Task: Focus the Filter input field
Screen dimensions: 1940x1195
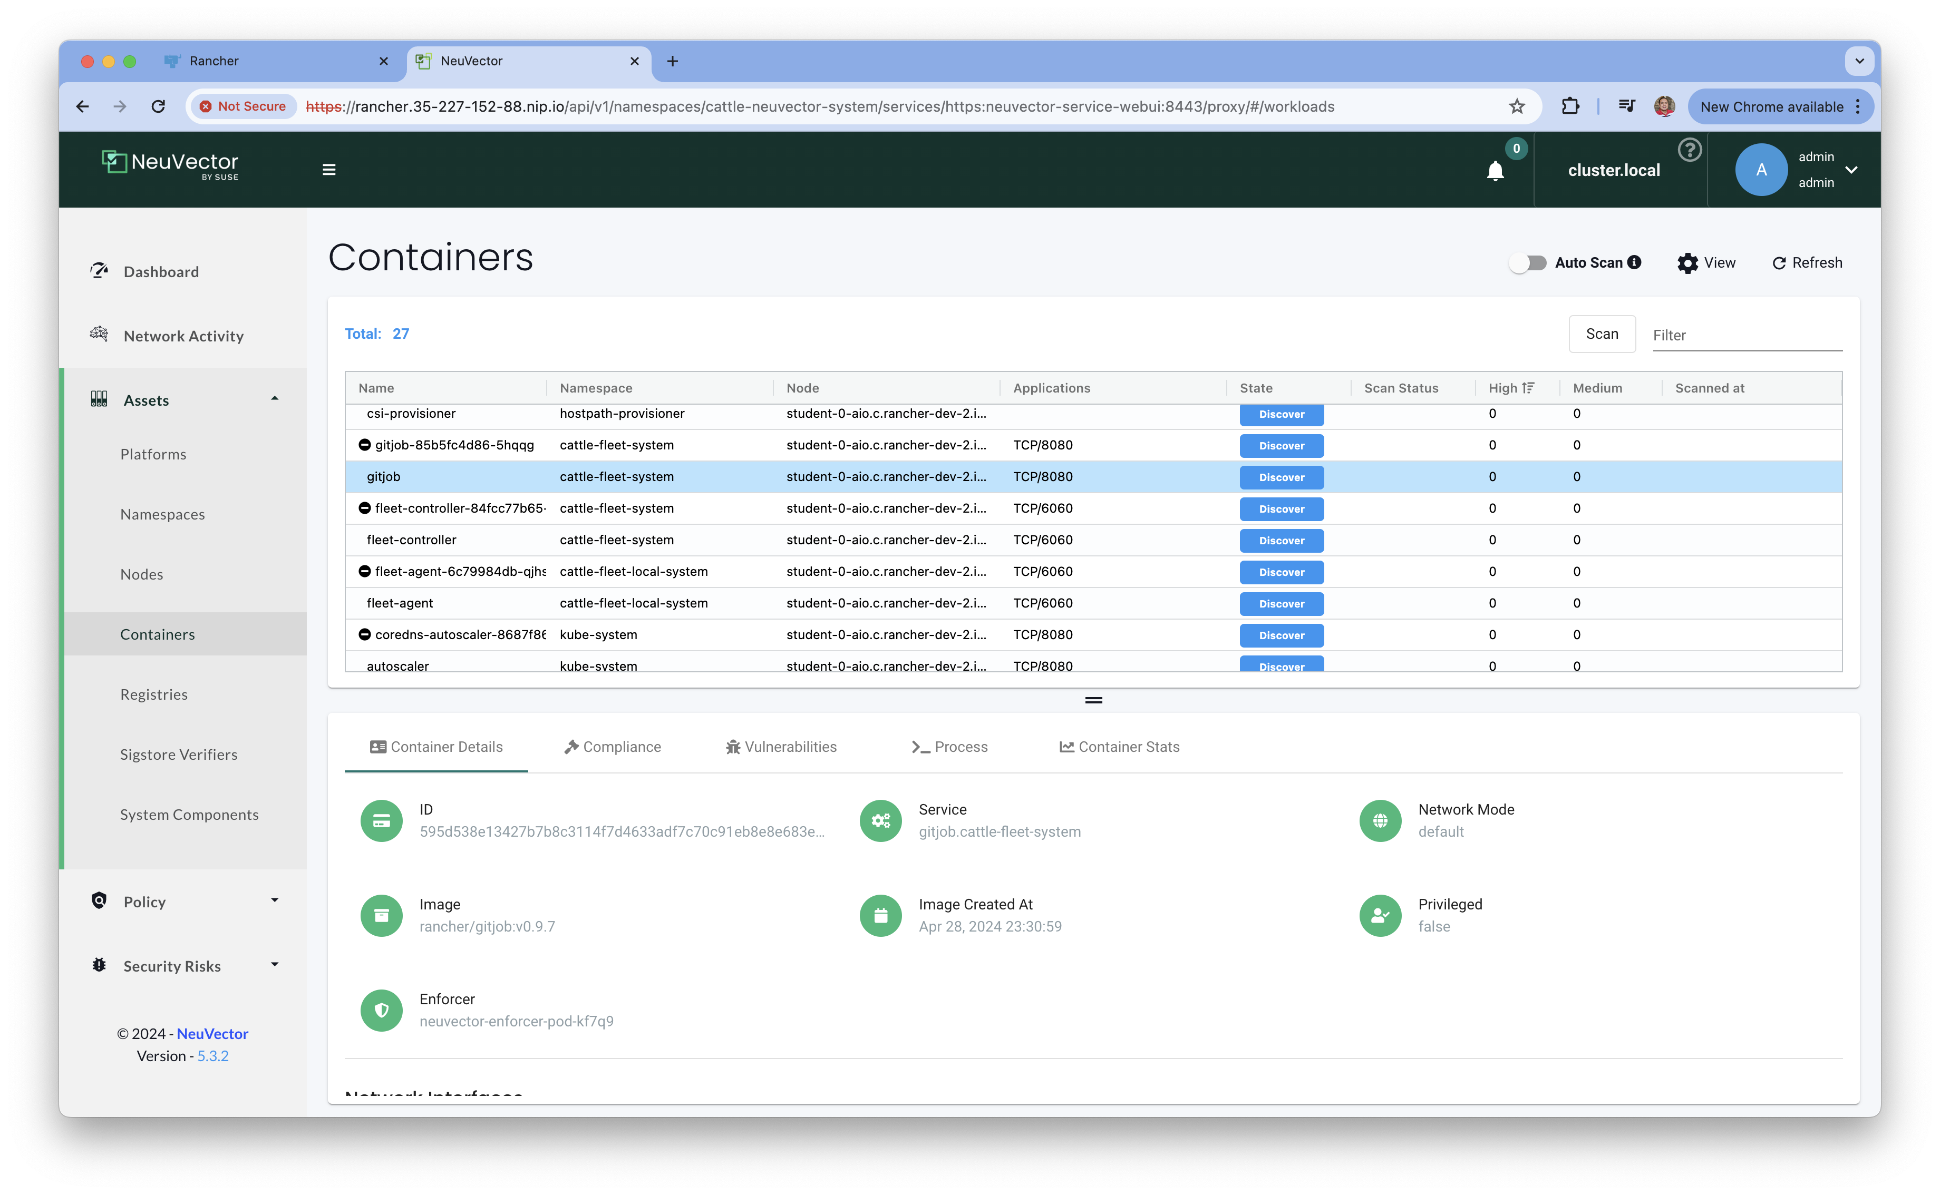Action: 1747,335
